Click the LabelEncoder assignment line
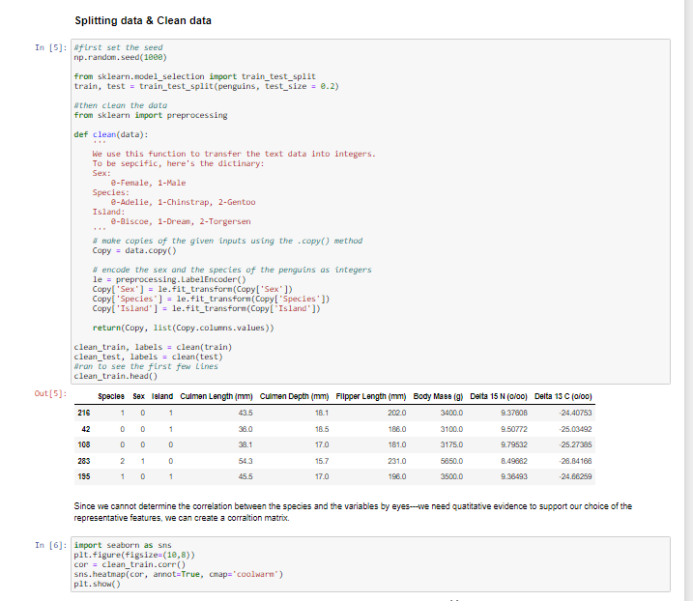The width and height of the screenshot is (693, 601). click(x=169, y=279)
